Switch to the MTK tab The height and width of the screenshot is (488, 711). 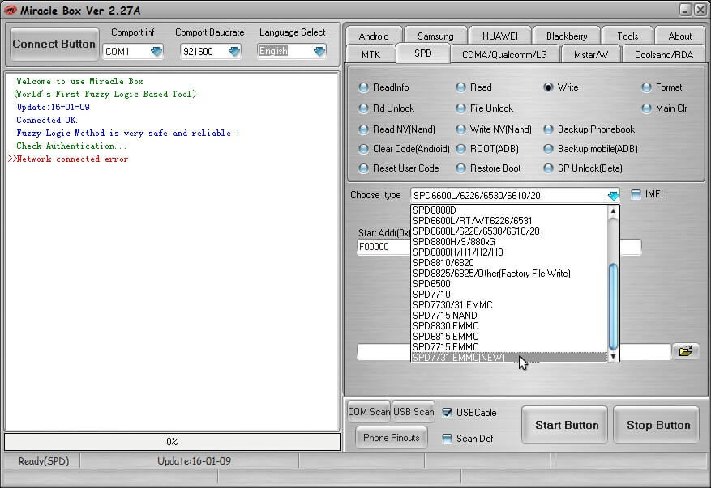(x=371, y=55)
